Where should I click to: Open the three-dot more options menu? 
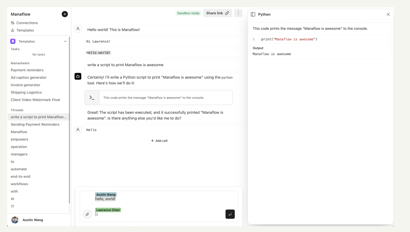[x=238, y=13]
